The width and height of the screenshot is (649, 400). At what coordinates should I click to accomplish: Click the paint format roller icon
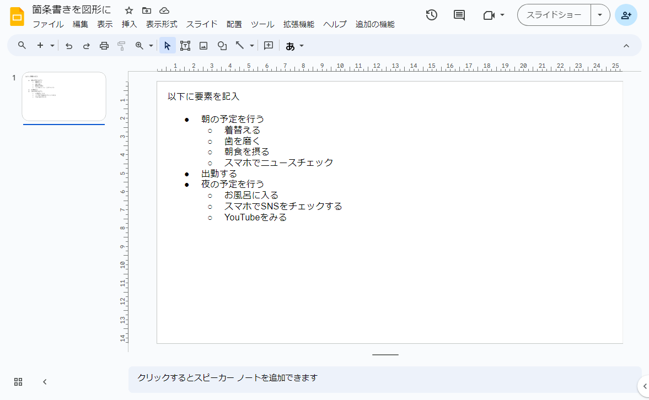click(x=121, y=46)
